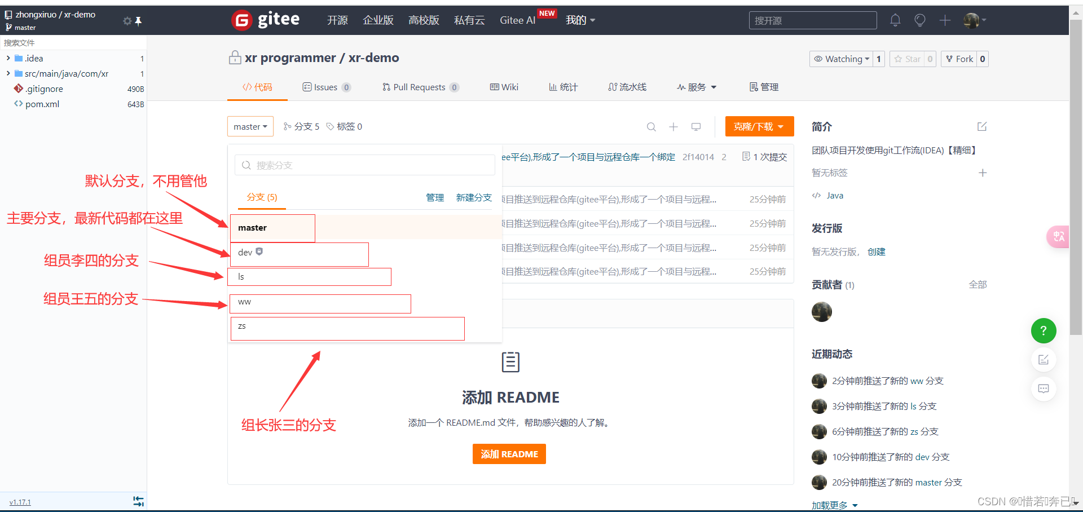
Task: Click the 搜索文件 file search field
Action: tap(73, 43)
